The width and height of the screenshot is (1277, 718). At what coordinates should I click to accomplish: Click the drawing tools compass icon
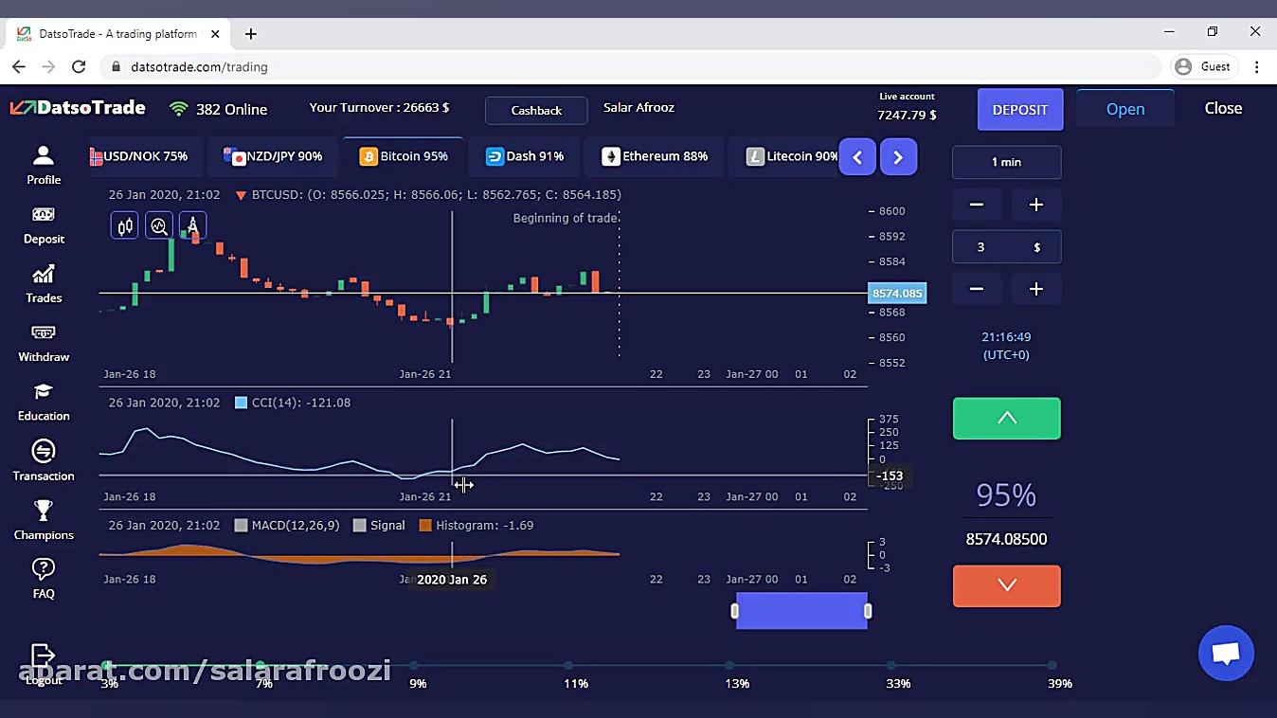tap(192, 226)
